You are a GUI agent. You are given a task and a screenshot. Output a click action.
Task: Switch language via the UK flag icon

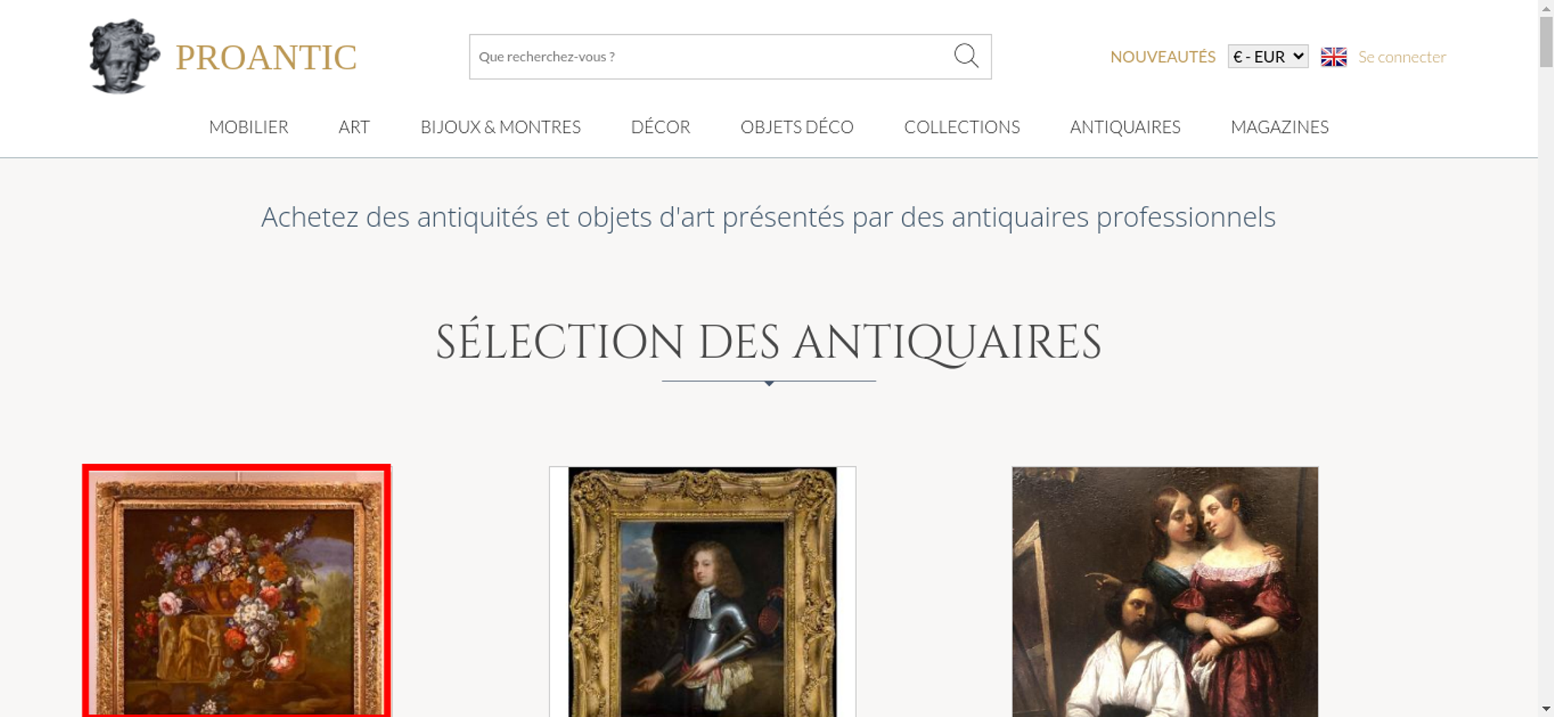coord(1333,57)
